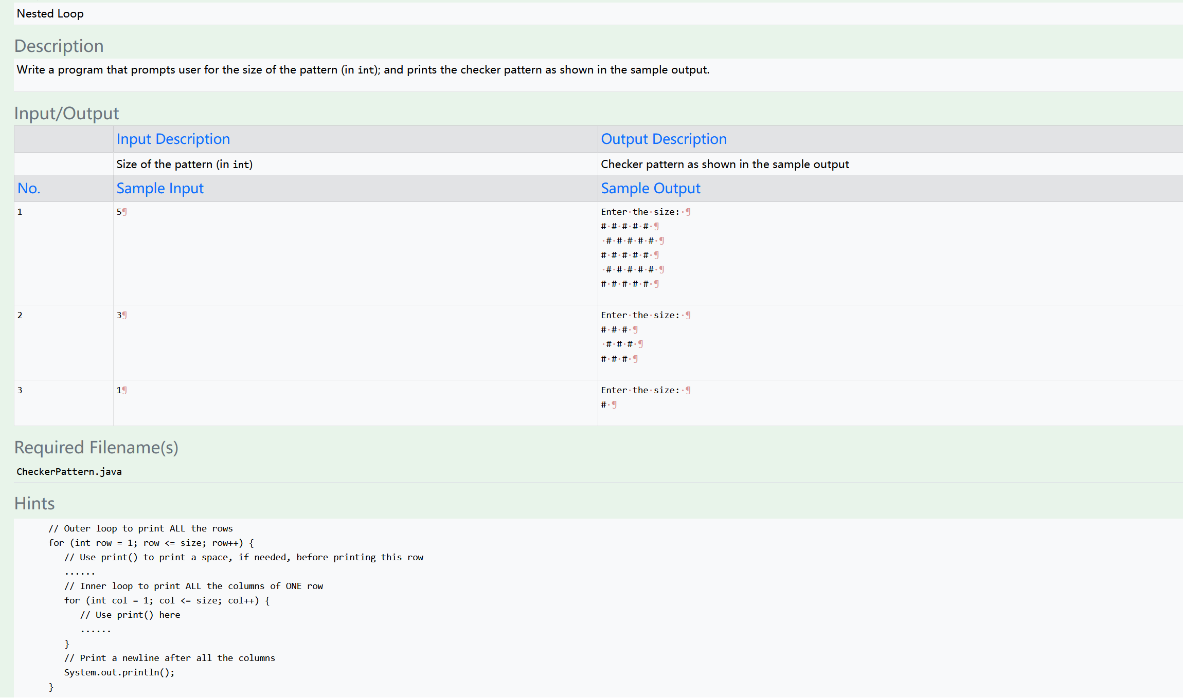Click the Required Filename(s) heading

(96, 448)
